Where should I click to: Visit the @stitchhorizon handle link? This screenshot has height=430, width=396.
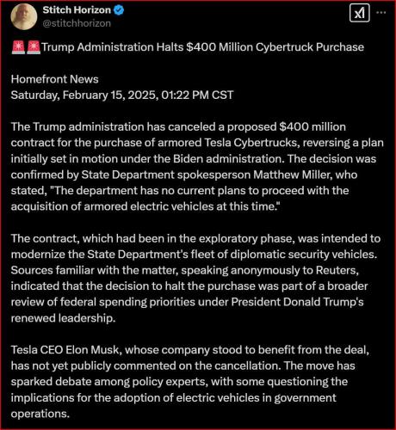click(x=77, y=23)
